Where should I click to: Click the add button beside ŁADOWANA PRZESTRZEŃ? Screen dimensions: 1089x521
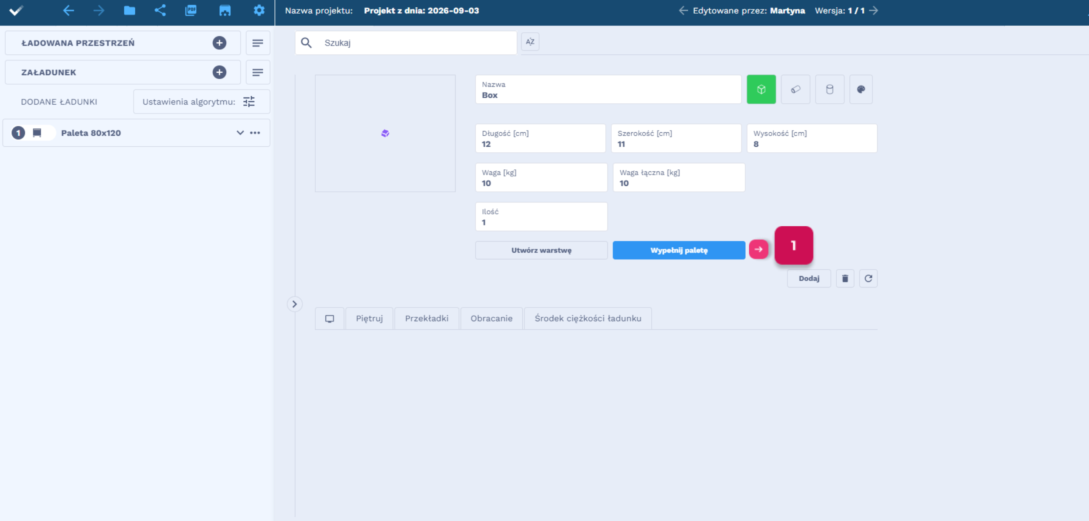[x=220, y=43]
